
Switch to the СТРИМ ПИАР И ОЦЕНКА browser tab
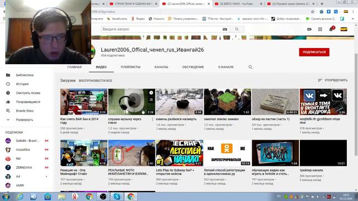(x=133, y=4)
